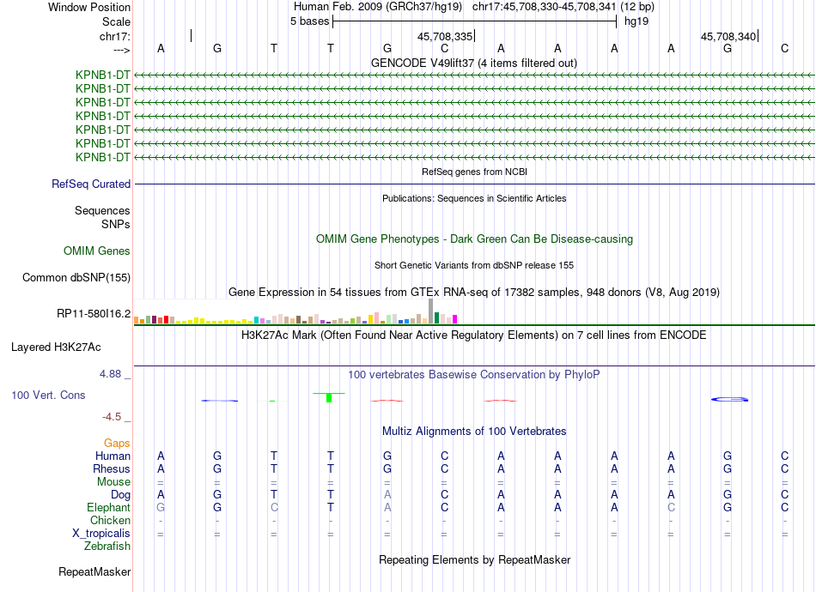
Task: Click the faded G in Elephant row
Action: click(161, 508)
